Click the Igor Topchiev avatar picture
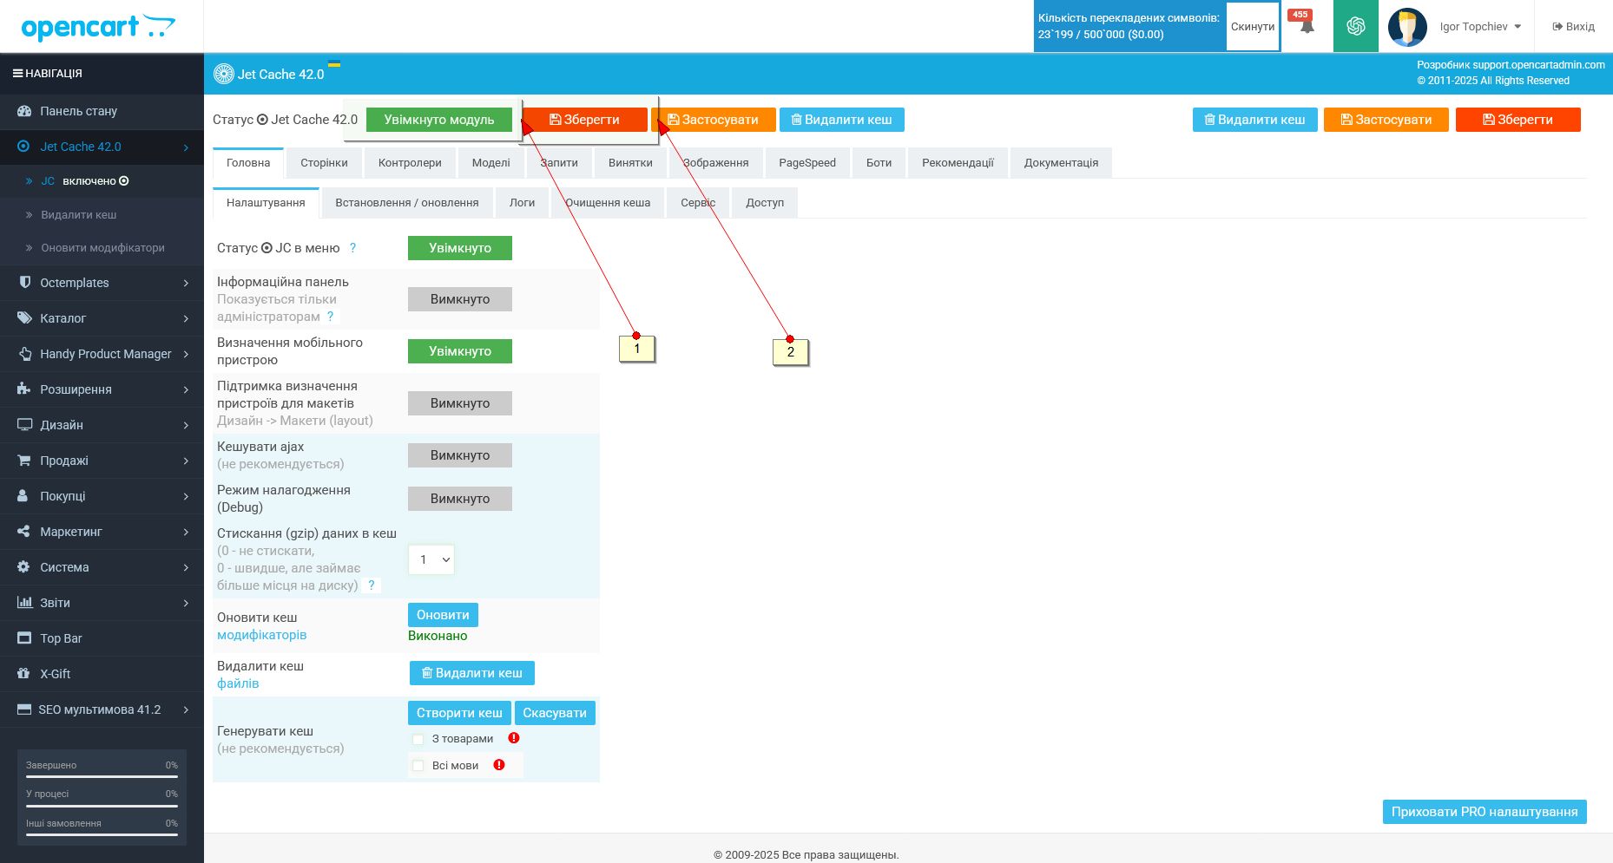 (x=1407, y=27)
